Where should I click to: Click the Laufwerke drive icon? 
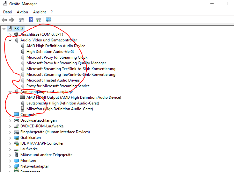pyautogui.click(x=16, y=149)
